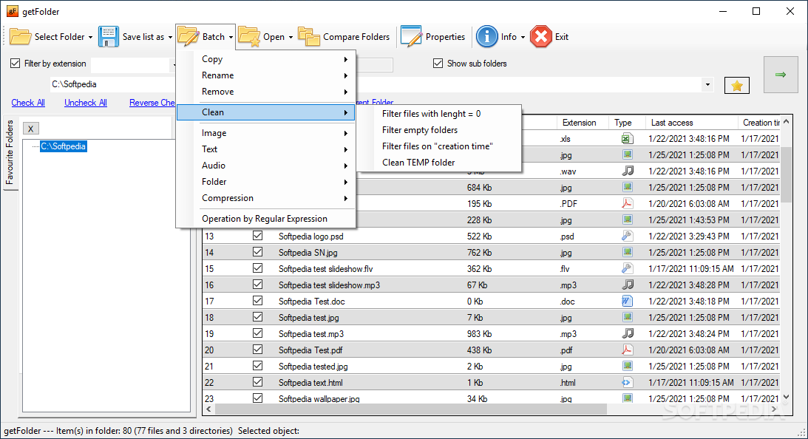The image size is (808, 439).
Task: Click type icon of Softpedia tested.jpg
Action: 627,366
